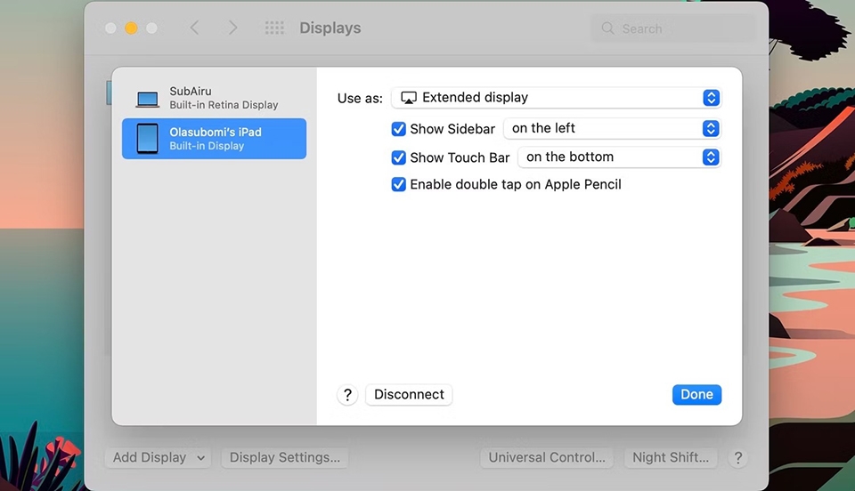Image resolution: width=855 pixels, height=491 pixels.
Task: Click the blue Done button
Action: click(696, 395)
